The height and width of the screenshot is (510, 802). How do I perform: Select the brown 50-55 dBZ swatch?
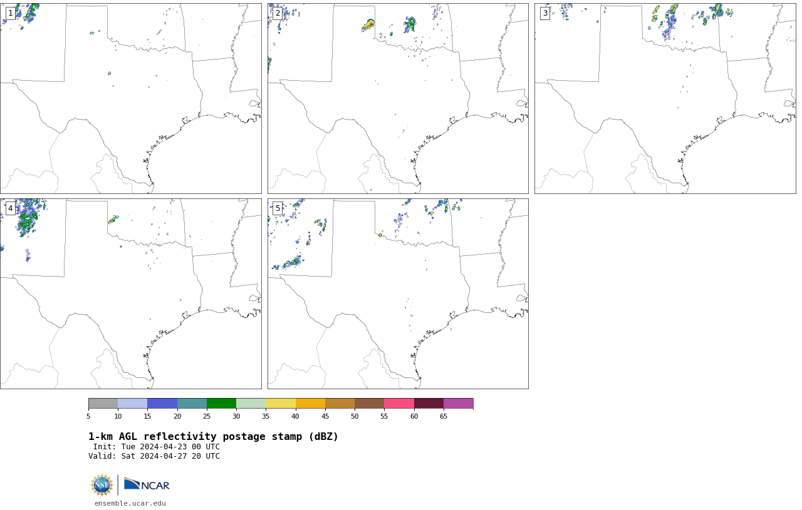tap(369, 403)
